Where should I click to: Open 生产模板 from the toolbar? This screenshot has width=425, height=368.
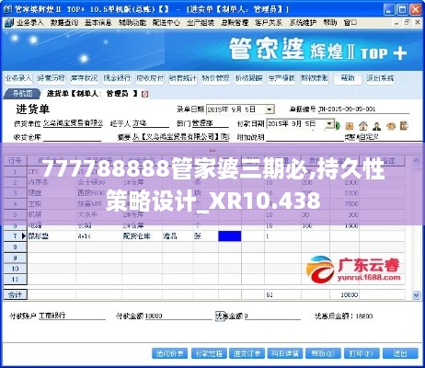pos(281,78)
